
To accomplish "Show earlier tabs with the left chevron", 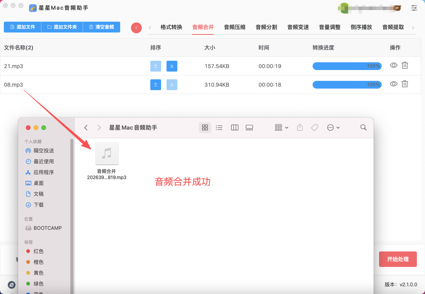I will coord(150,27).
